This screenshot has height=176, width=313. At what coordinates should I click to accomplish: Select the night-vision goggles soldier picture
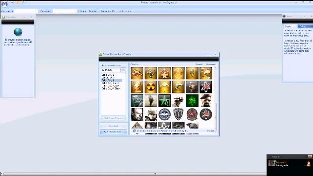pos(178,101)
